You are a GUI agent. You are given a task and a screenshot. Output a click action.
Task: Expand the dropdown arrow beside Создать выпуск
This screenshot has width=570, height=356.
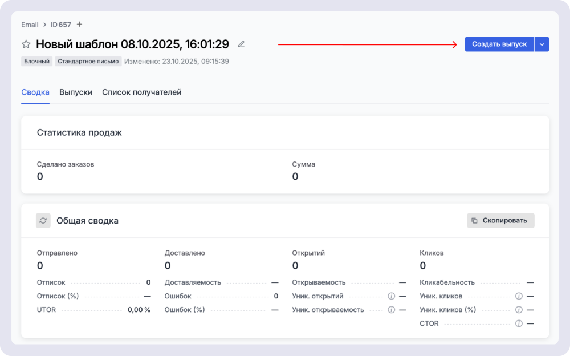542,44
